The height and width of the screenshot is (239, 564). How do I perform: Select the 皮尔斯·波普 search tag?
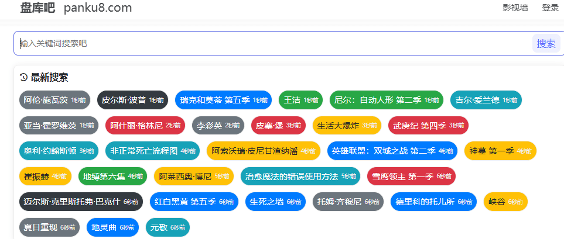[x=133, y=100]
